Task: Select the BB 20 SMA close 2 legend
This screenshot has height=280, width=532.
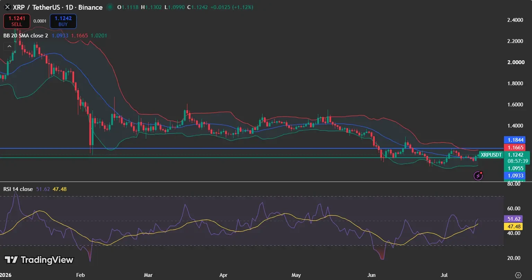Action: (x=26, y=35)
